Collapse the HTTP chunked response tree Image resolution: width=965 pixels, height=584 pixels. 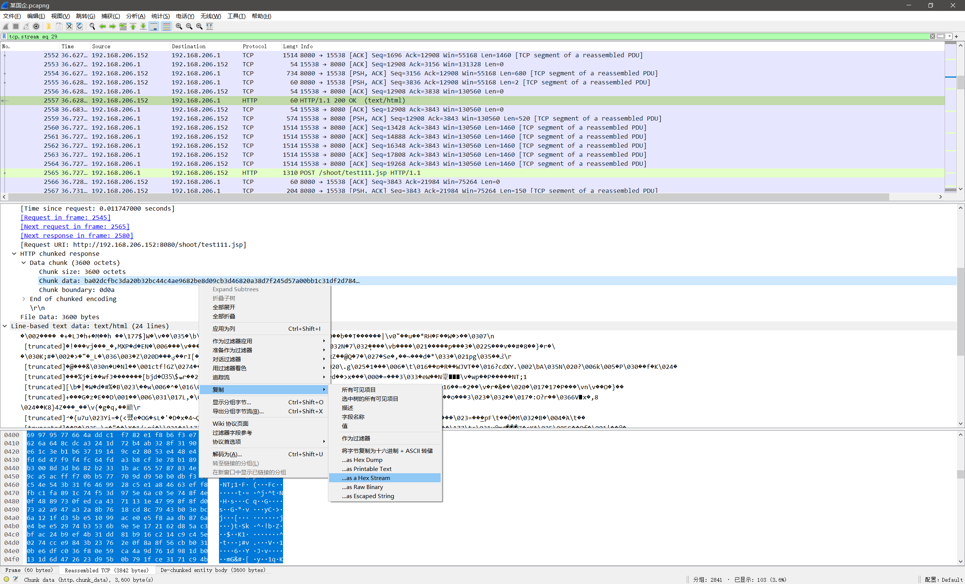pyautogui.click(x=14, y=254)
